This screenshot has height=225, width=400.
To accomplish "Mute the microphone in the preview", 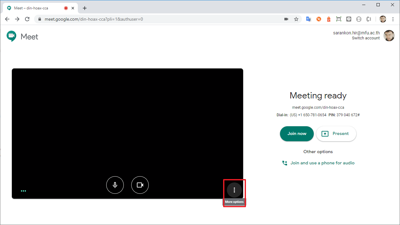I will (x=115, y=185).
